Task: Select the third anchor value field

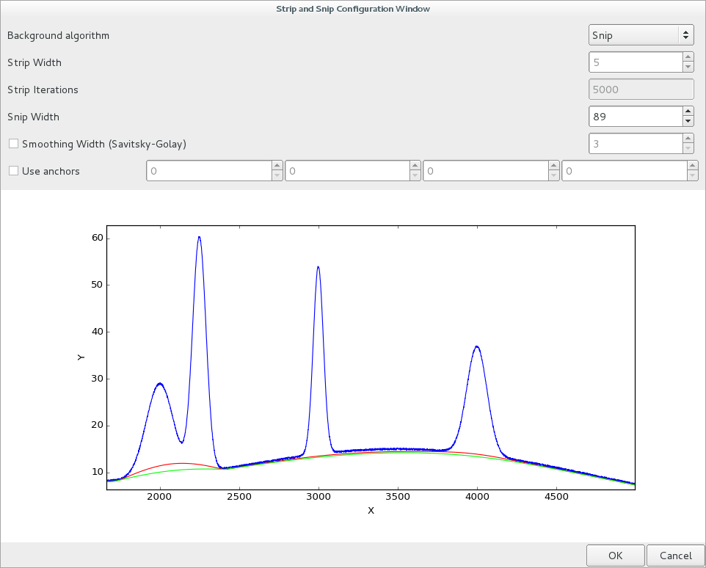Action: coord(485,171)
